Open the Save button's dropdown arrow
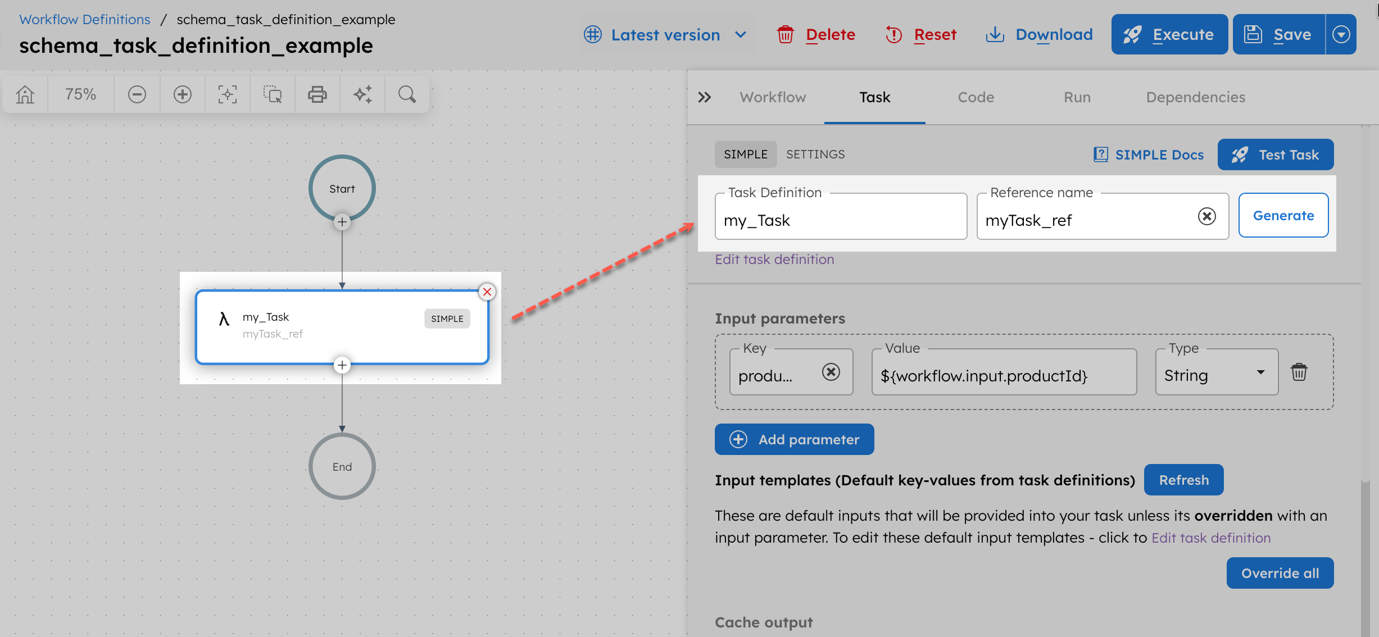The image size is (1379, 637). (x=1342, y=34)
